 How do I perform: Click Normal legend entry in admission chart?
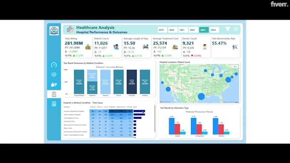[x=209, y=112]
